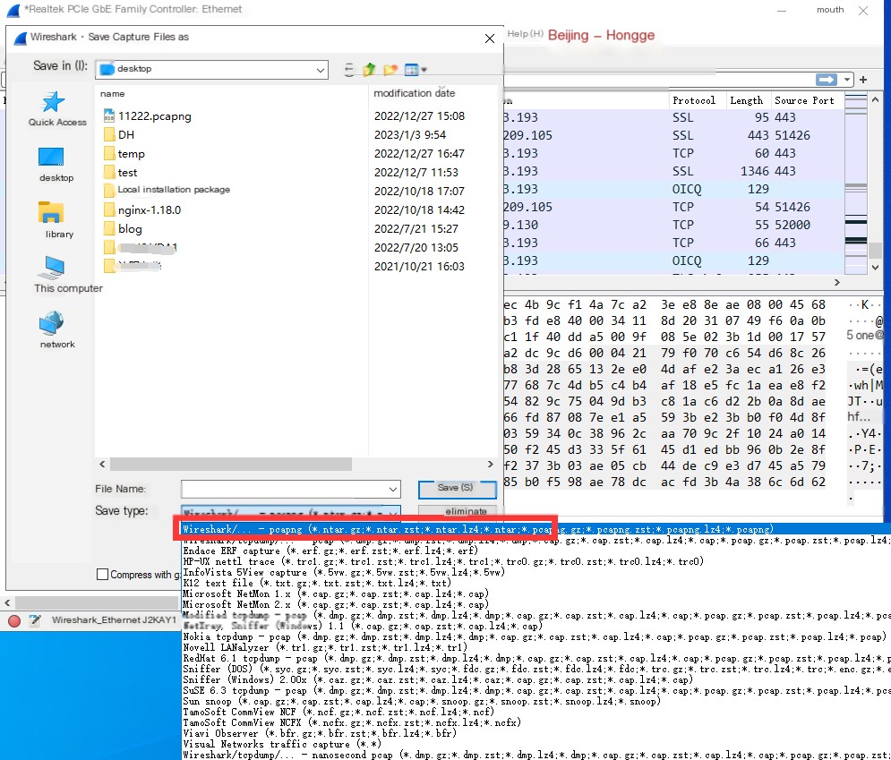Sort packets by Length column

click(x=747, y=100)
